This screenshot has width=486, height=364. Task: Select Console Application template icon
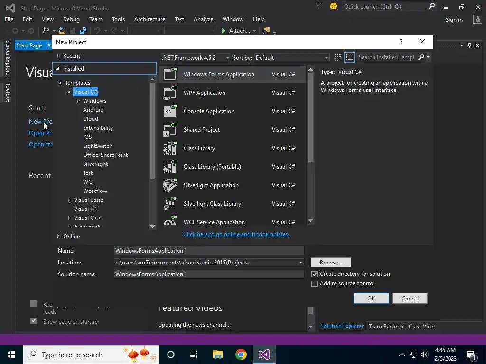pos(170,111)
